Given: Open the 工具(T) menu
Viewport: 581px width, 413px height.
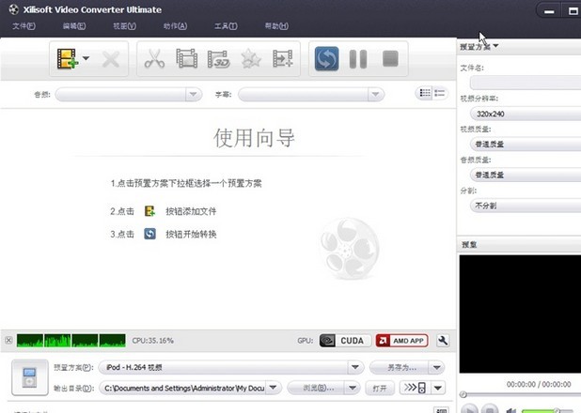Looking at the screenshot, I should 226,26.
